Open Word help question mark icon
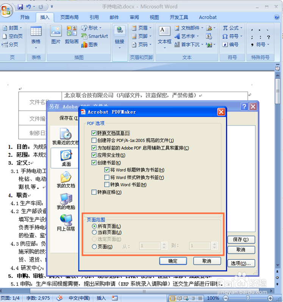Image resolution: width=283 pixels, height=302 pixels. (x=277, y=17)
